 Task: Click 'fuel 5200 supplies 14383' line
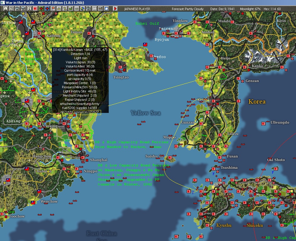pos(79,108)
